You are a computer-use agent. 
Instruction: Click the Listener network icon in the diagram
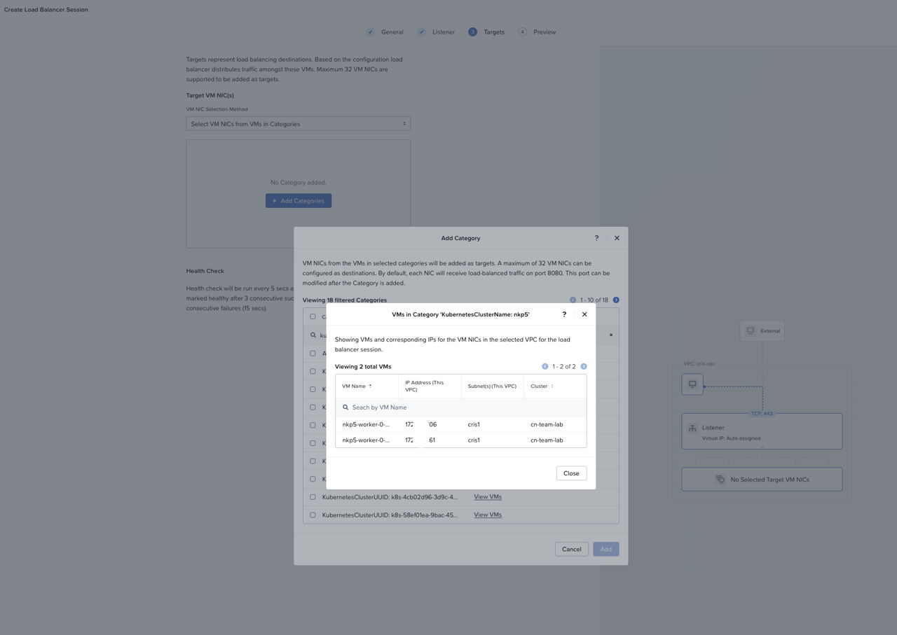point(692,428)
